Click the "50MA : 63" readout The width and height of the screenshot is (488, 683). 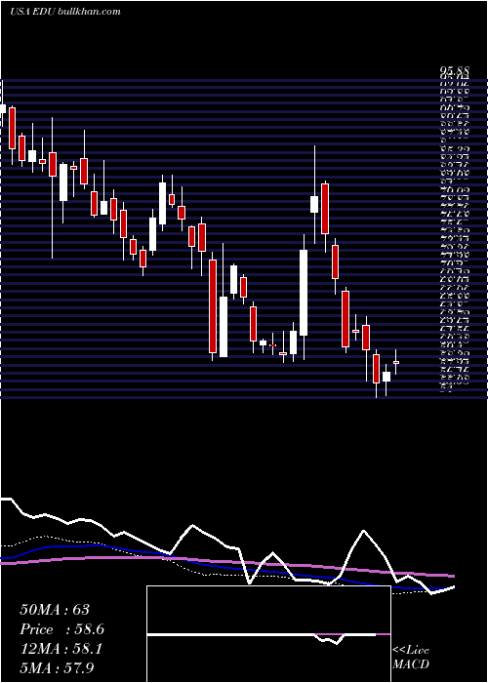(x=55, y=610)
